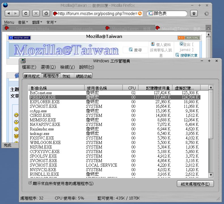Go to the Firefox home page
Viewport: 224px width, 204px height.
[46, 13]
